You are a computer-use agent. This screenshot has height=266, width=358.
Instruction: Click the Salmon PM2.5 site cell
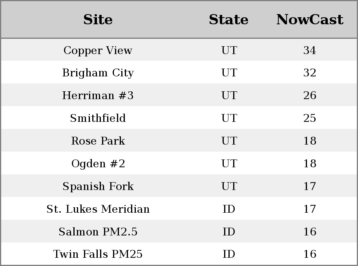[x=98, y=232]
